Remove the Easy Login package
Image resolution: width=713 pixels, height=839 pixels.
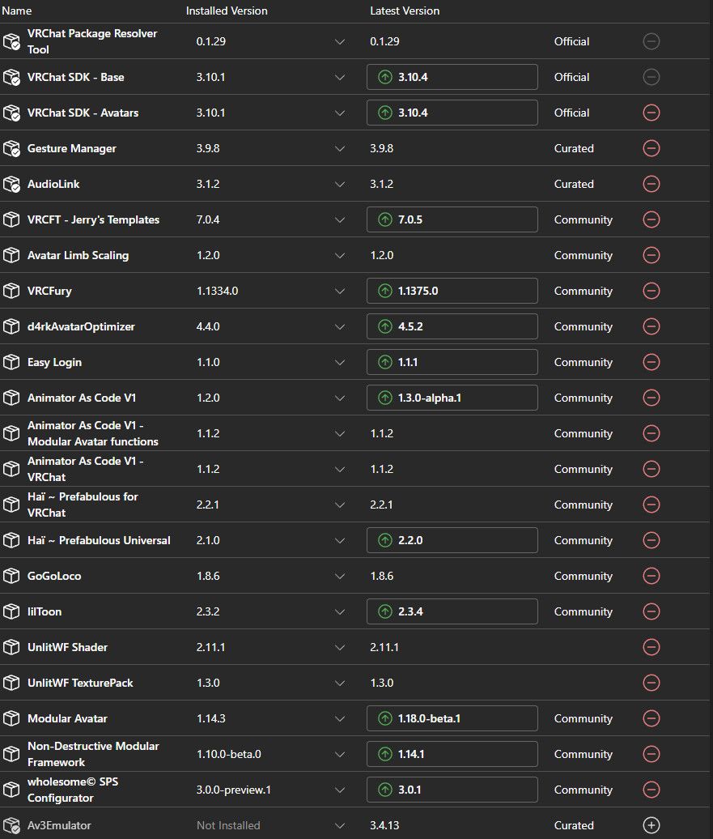pyautogui.click(x=651, y=362)
